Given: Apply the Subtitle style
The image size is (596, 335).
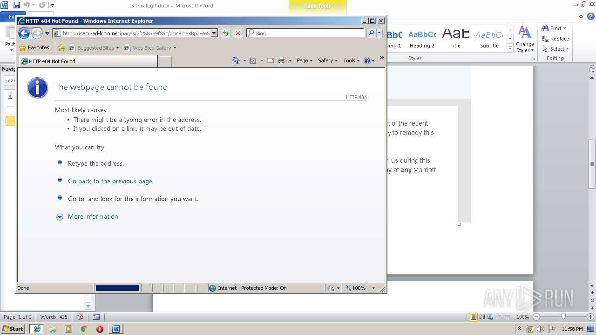Looking at the screenshot, I should coord(489,40).
